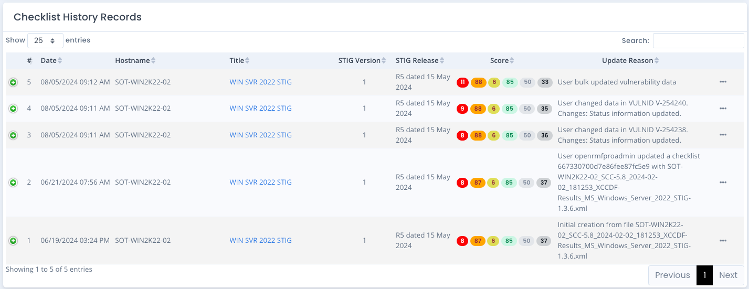Viewport: 749px width, 289px height.
Task: Click date 06/21/2024 07:56 AM
Action: point(75,182)
